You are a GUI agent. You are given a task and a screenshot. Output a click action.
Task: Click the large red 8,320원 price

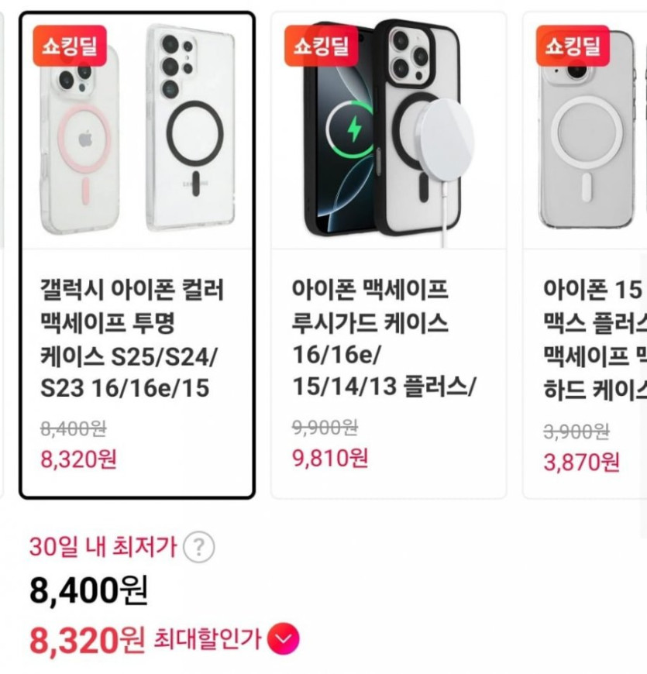88,640
